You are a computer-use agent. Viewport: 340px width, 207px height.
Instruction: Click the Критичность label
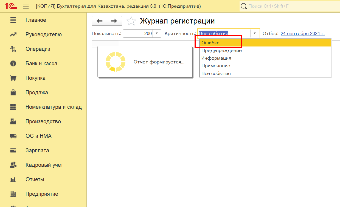(180, 33)
